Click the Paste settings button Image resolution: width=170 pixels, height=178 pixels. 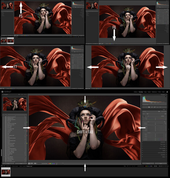point(21,164)
